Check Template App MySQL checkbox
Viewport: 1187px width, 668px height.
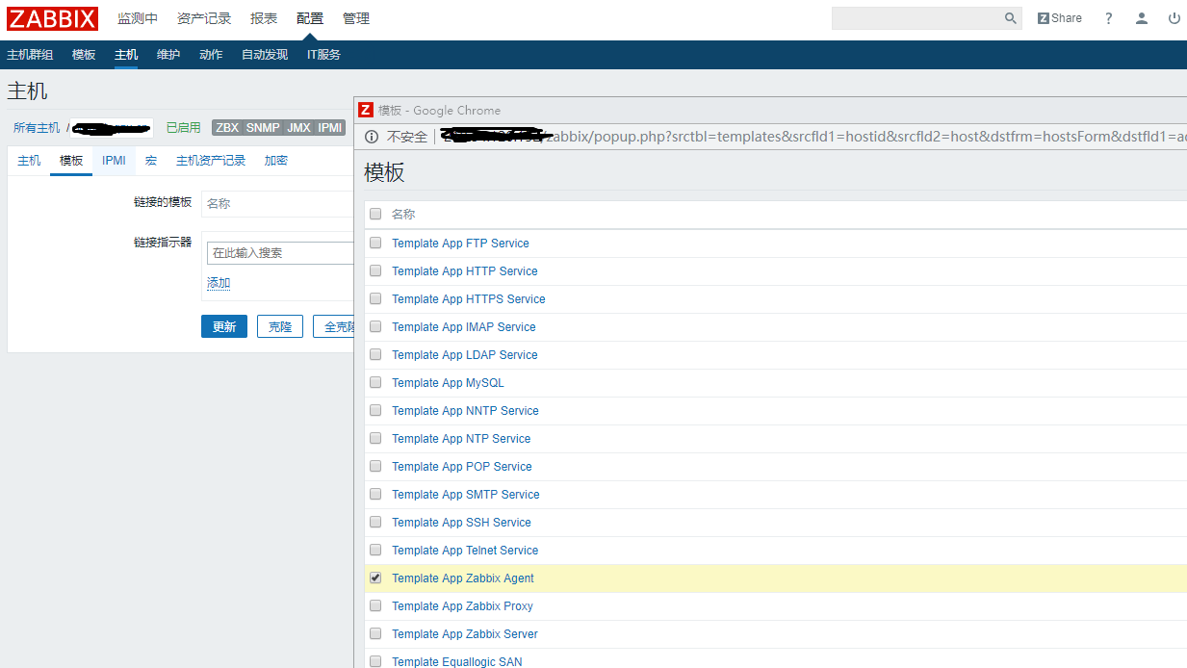[375, 382]
